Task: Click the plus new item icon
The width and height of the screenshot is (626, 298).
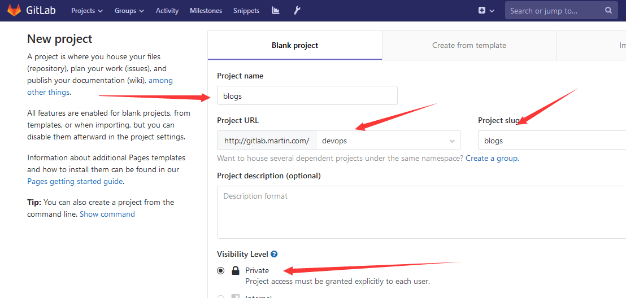Action: (482, 11)
